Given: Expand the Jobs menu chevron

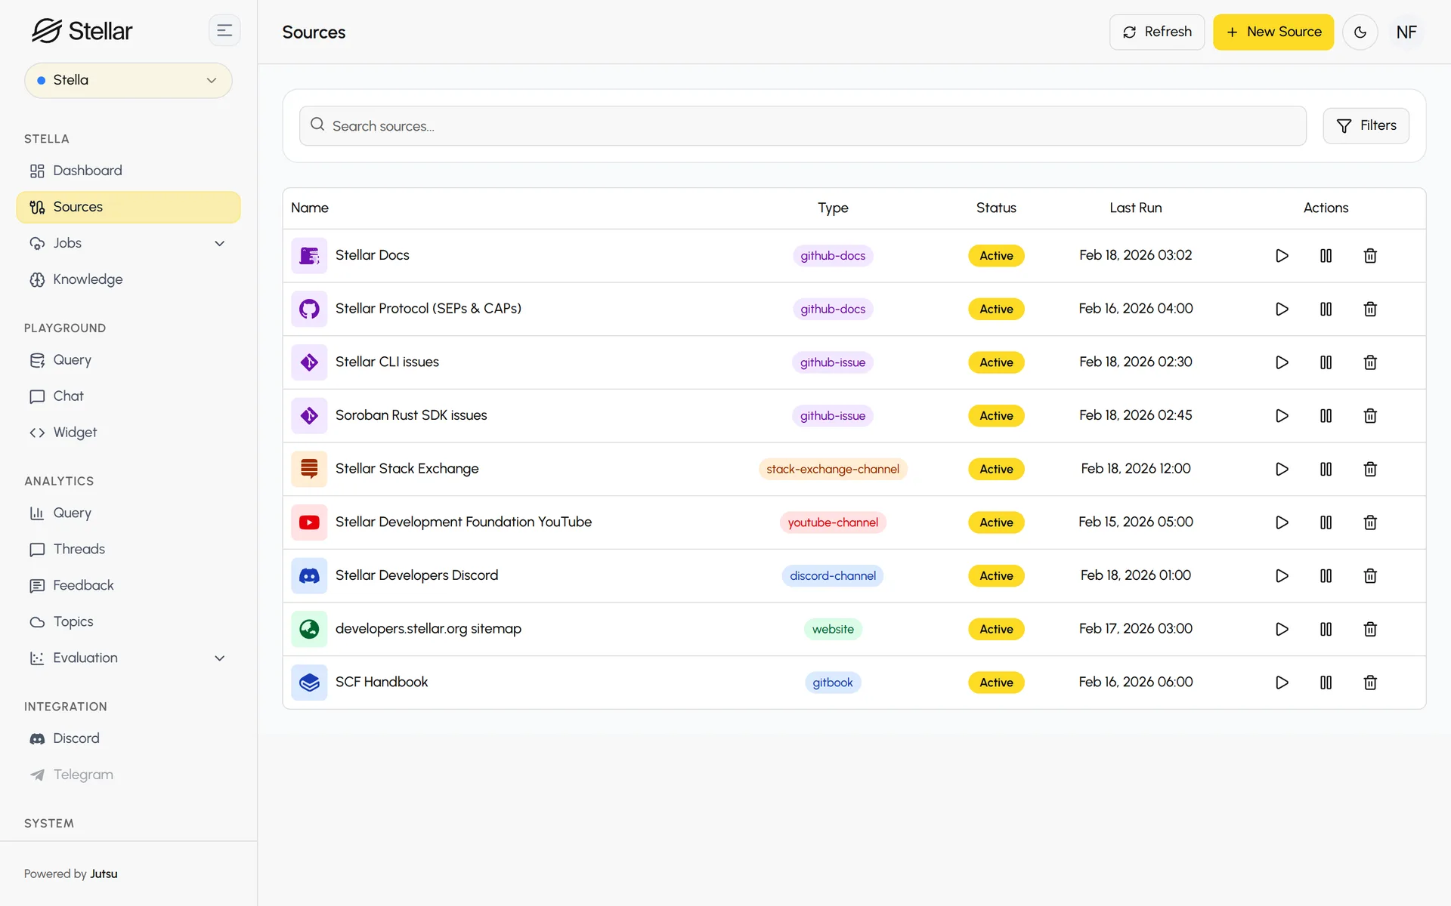Looking at the screenshot, I should pos(220,244).
